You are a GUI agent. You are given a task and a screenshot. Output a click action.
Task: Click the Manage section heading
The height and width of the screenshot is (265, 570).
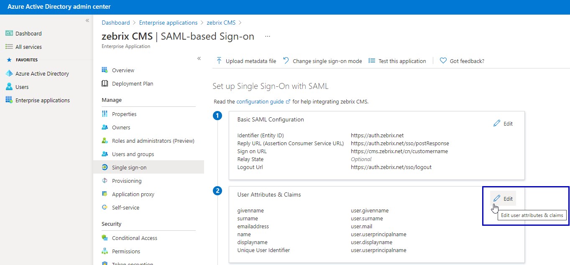[x=112, y=100]
